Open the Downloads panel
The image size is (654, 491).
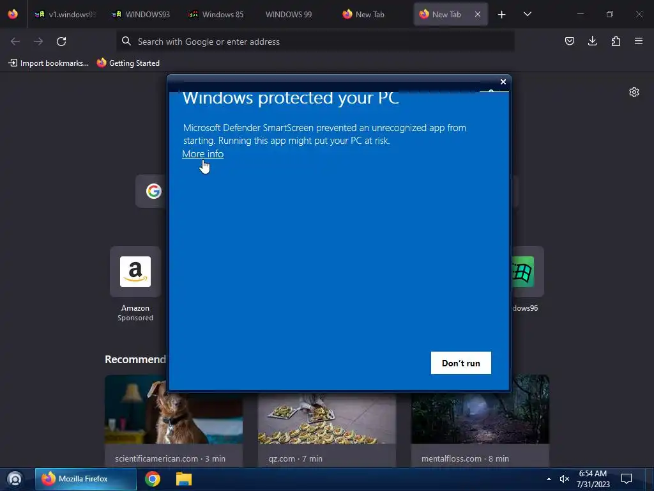592,41
